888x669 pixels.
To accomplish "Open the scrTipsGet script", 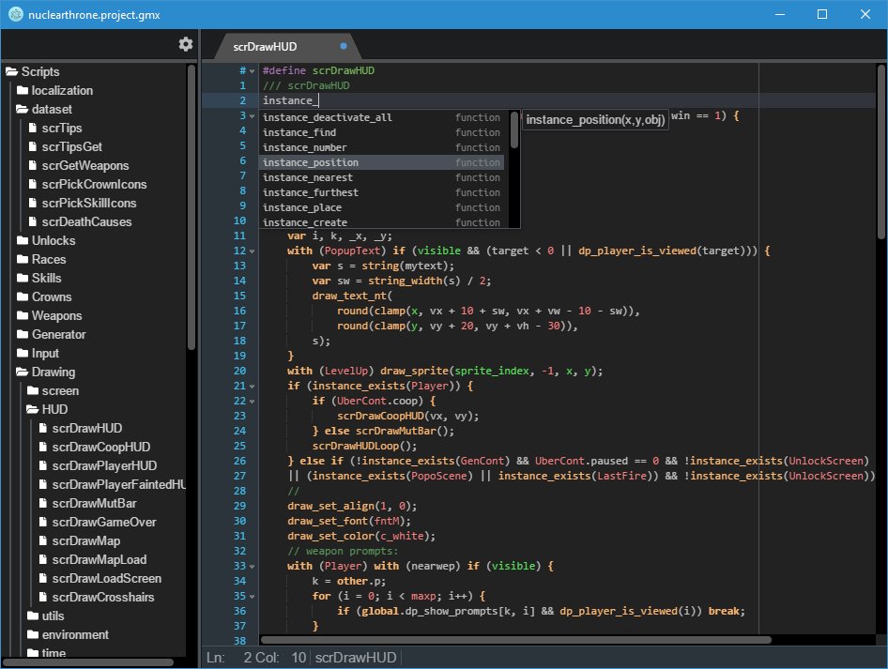I will pos(66,146).
